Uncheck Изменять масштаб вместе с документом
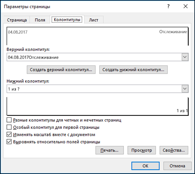 9,135
